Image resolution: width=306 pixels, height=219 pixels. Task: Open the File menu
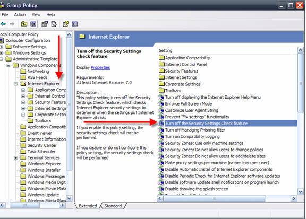point(5,15)
